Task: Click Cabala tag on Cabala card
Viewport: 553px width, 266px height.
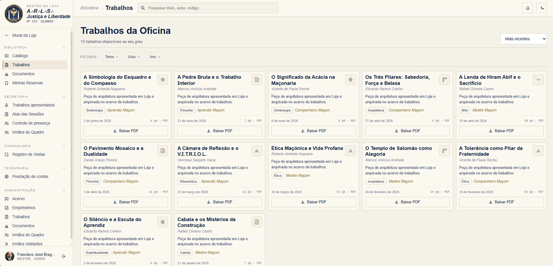Action: (186, 253)
